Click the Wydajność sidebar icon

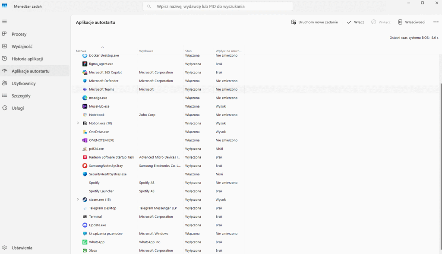click(4, 46)
